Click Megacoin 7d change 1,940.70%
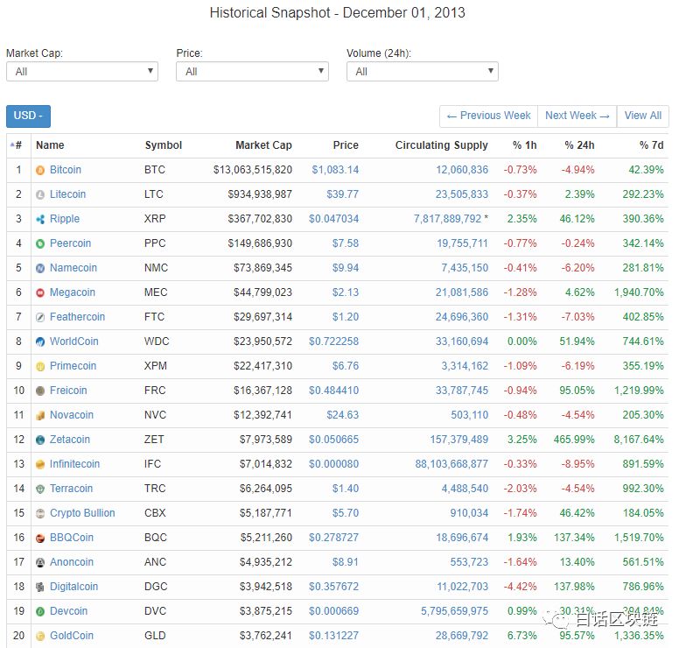 pyautogui.click(x=639, y=292)
